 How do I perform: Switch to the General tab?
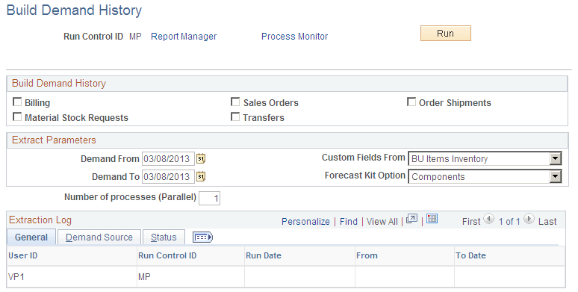tap(31, 237)
